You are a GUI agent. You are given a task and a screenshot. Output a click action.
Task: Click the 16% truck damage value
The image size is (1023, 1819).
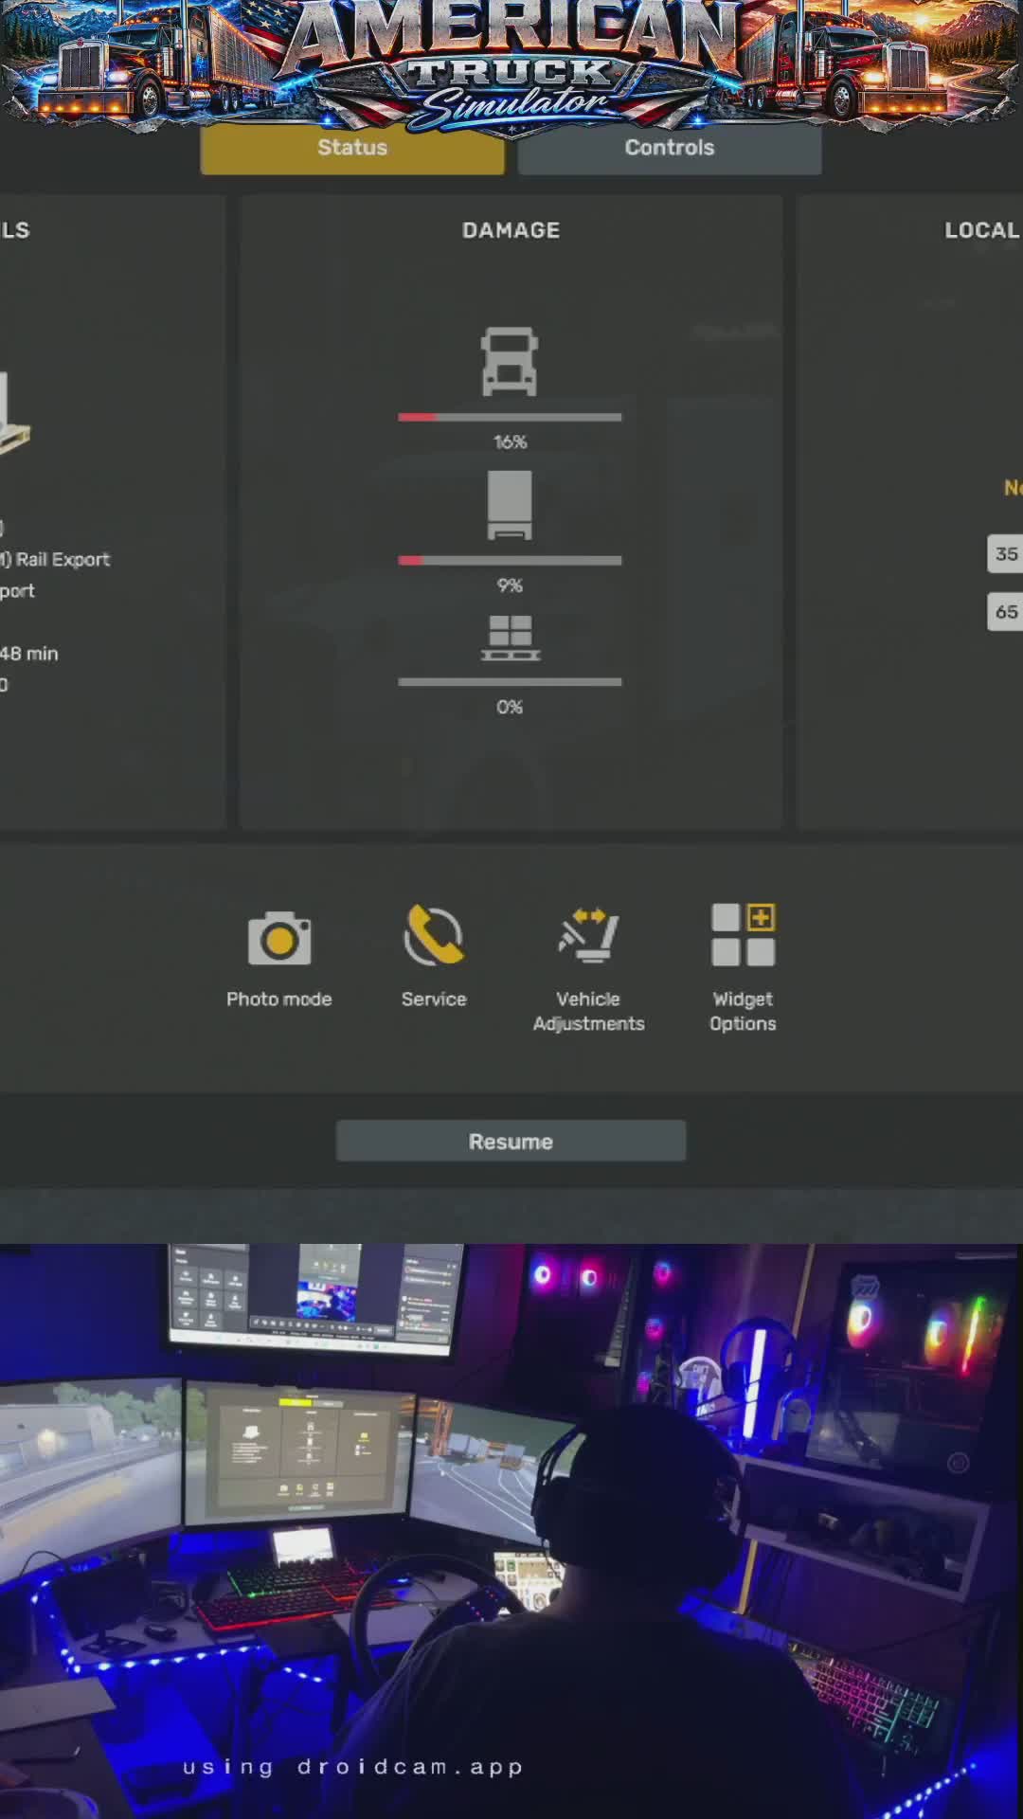click(x=511, y=442)
